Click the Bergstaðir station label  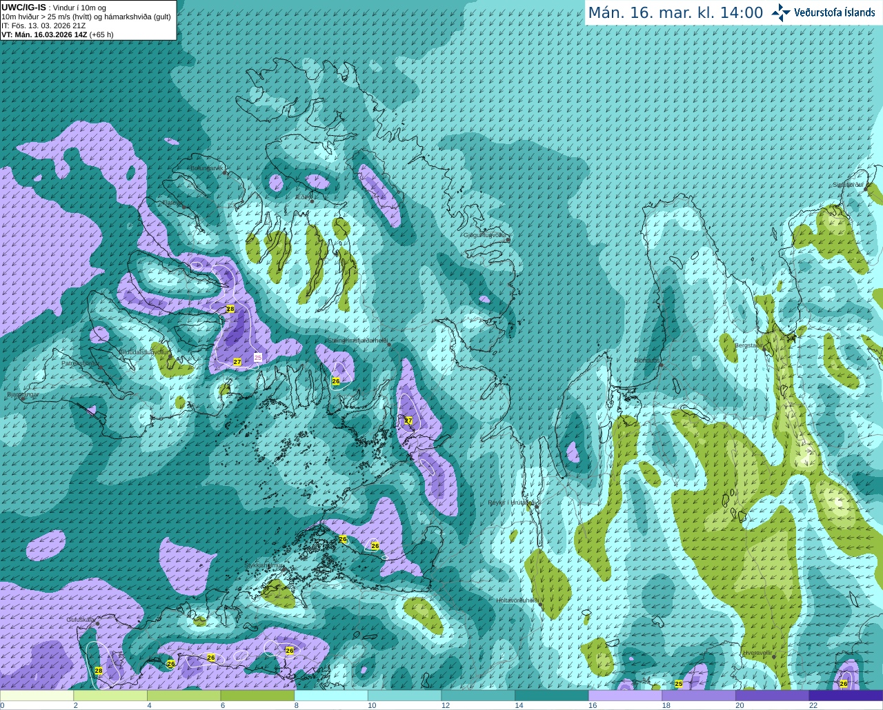coord(748,345)
